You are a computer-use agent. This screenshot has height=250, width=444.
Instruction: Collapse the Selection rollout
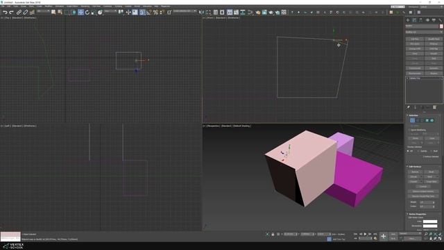click(413, 115)
